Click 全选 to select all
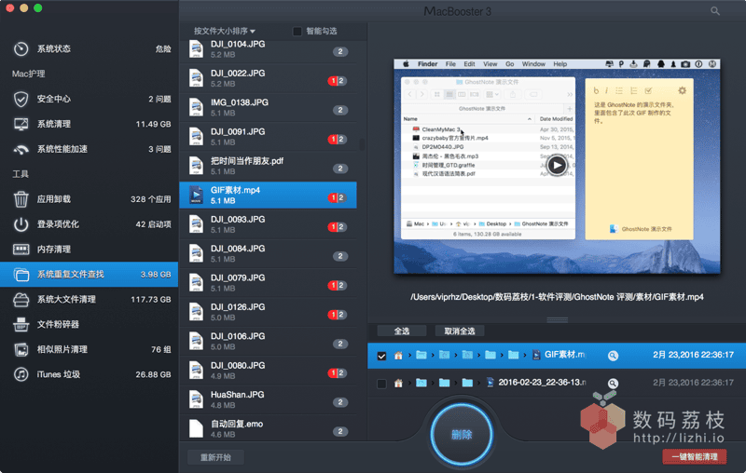 click(402, 331)
